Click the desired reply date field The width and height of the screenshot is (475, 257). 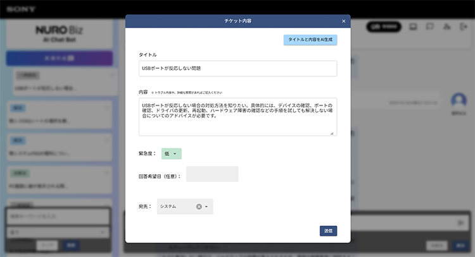[212, 174]
